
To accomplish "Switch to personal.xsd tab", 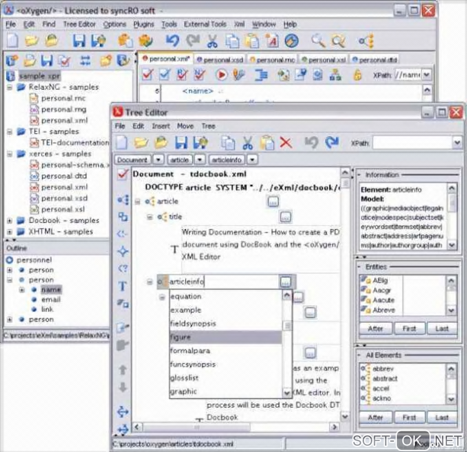I will coord(220,60).
